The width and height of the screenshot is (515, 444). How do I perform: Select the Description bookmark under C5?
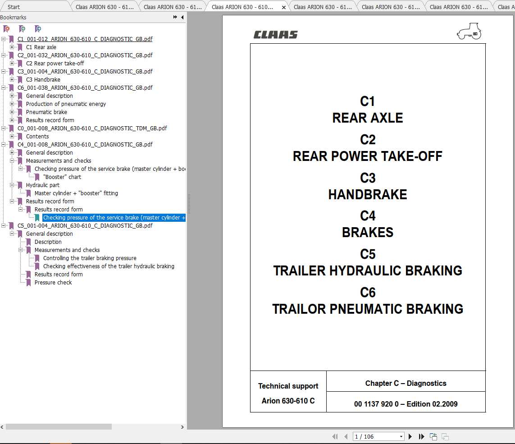point(48,242)
